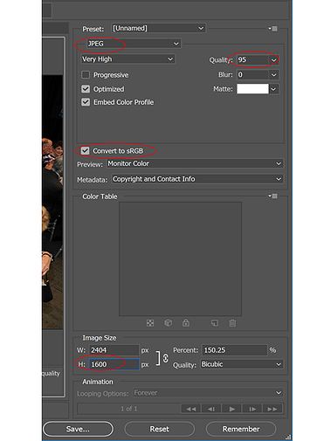331x441 pixels.
Task: Click the next frame animation button
Action: coord(252,409)
